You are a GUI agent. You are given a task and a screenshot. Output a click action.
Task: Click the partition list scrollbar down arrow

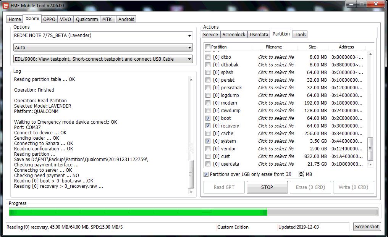[x=370, y=164]
